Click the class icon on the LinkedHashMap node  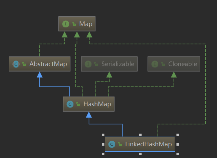click(112, 144)
